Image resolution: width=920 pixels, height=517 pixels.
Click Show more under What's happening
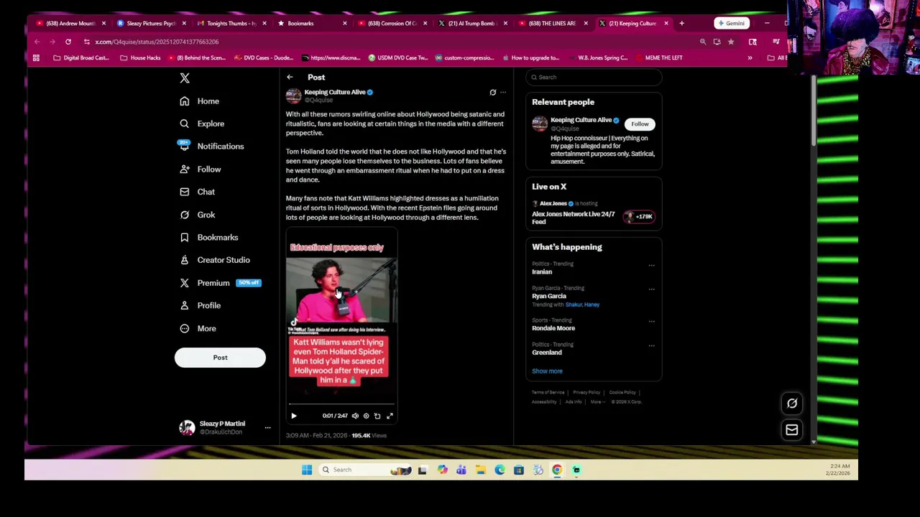coord(547,371)
